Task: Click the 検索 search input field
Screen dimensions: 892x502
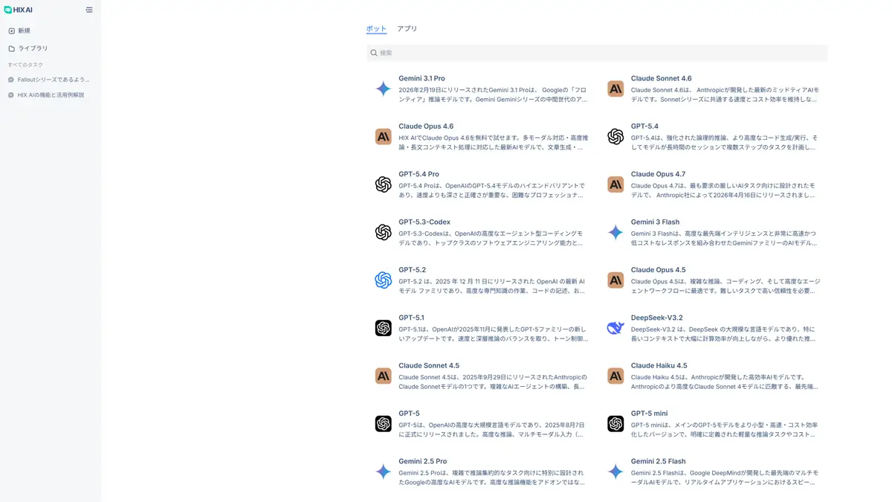Action: point(520,53)
